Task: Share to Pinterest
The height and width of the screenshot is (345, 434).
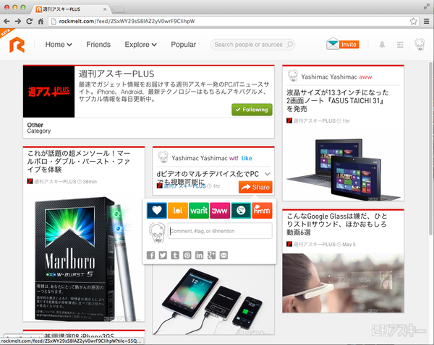Action: 187,256
